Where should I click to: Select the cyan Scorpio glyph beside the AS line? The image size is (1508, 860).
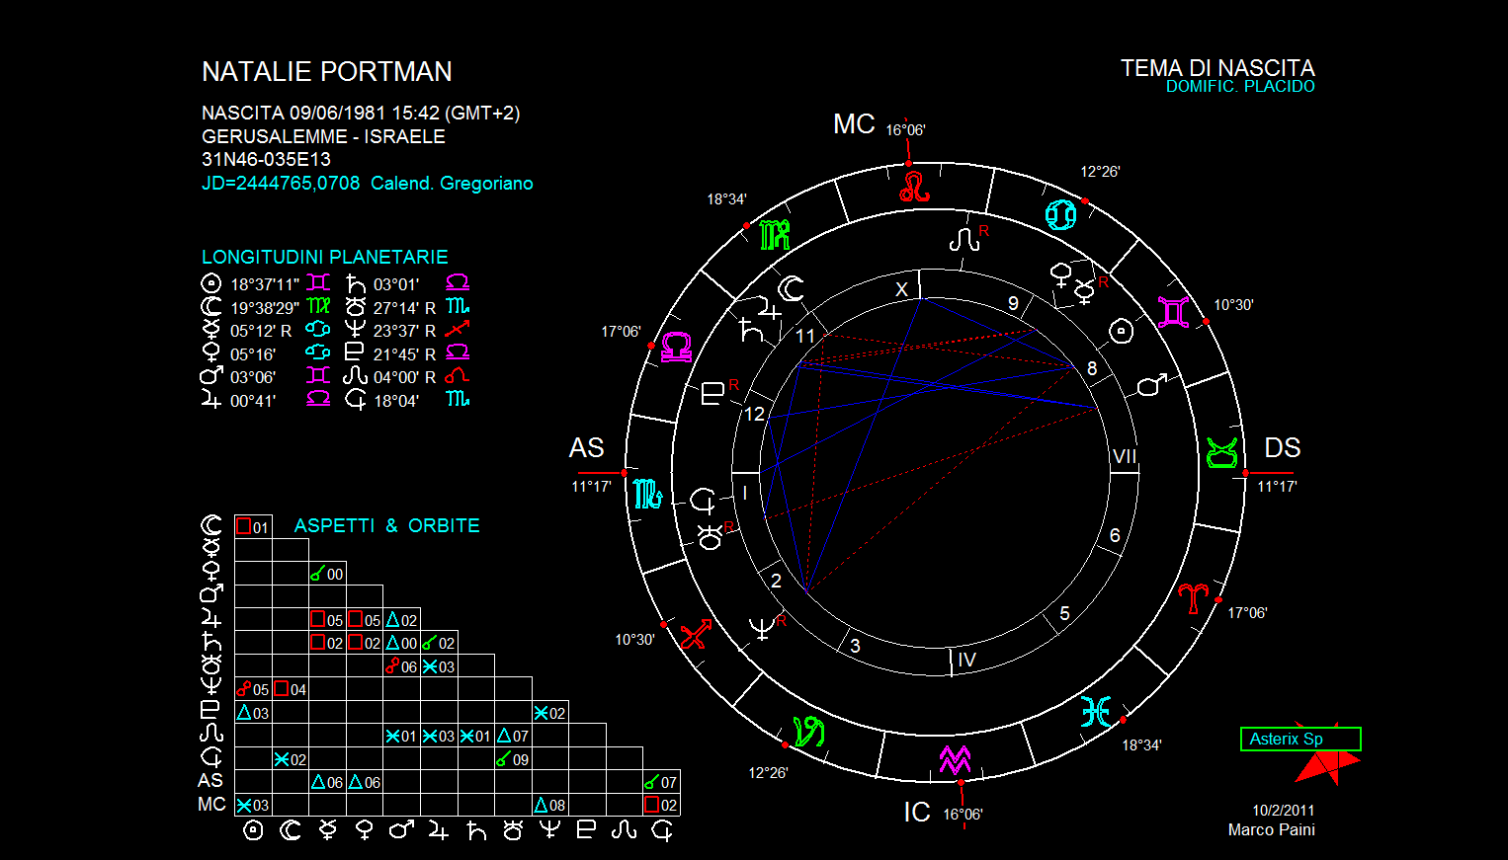pyautogui.click(x=648, y=495)
